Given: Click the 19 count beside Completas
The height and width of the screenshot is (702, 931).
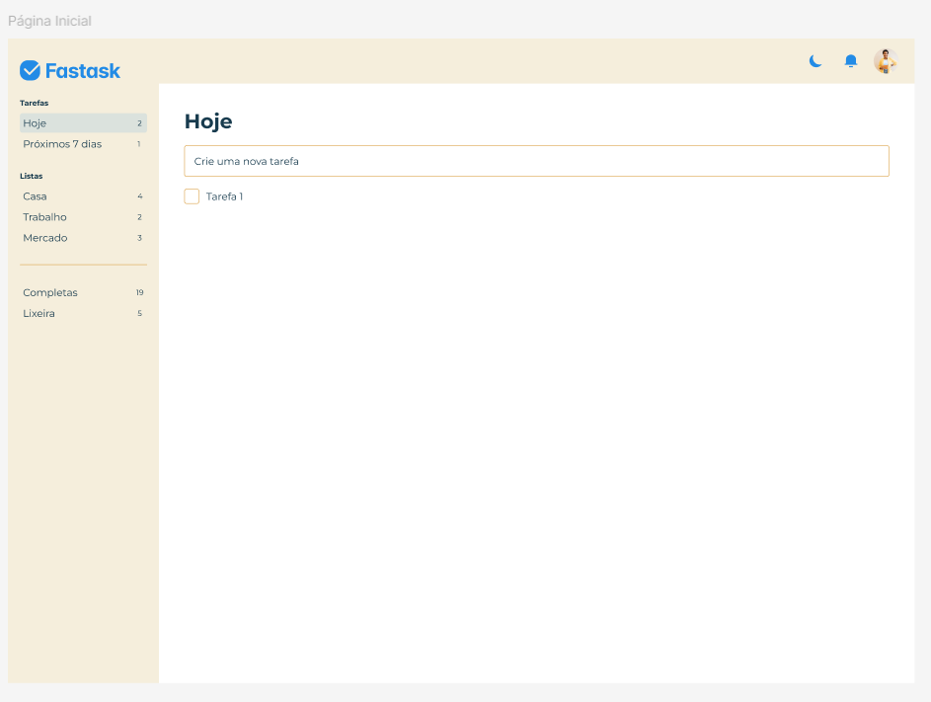Looking at the screenshot, I should (139, 292).
